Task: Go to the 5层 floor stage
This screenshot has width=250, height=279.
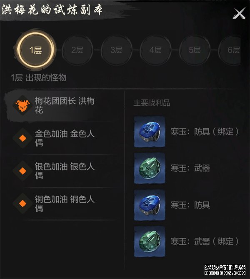Action: tap(195, 50)
